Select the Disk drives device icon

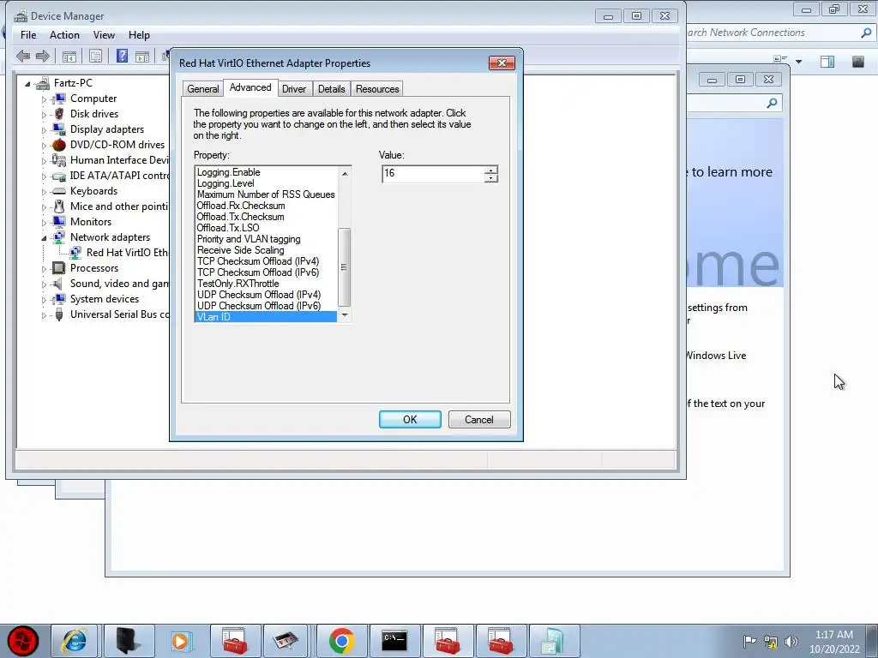tap(59, 114)
